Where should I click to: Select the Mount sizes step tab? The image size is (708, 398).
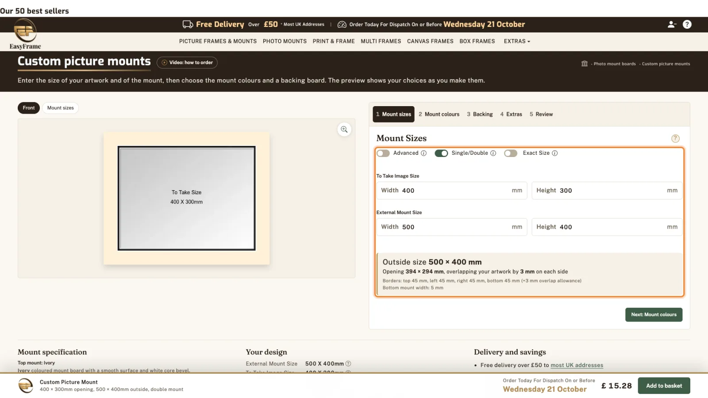click(x=393, y=114)
